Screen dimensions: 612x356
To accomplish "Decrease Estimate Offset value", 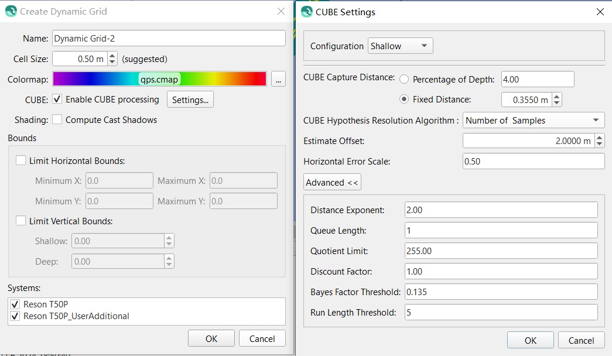I will click(x=600, y=144).
